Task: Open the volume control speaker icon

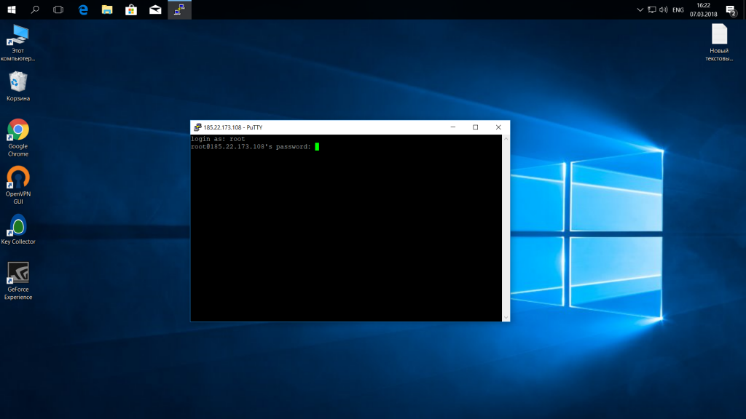Action: coord(663,9)
